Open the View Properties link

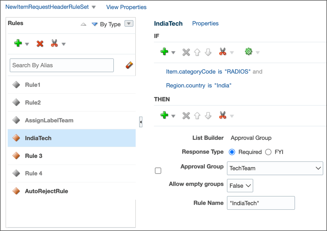(x=126, y=7)
